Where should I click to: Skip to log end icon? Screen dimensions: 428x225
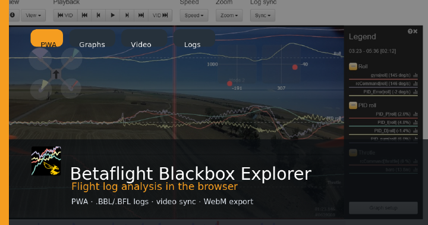pyautogui.click(x=141, y=15)
